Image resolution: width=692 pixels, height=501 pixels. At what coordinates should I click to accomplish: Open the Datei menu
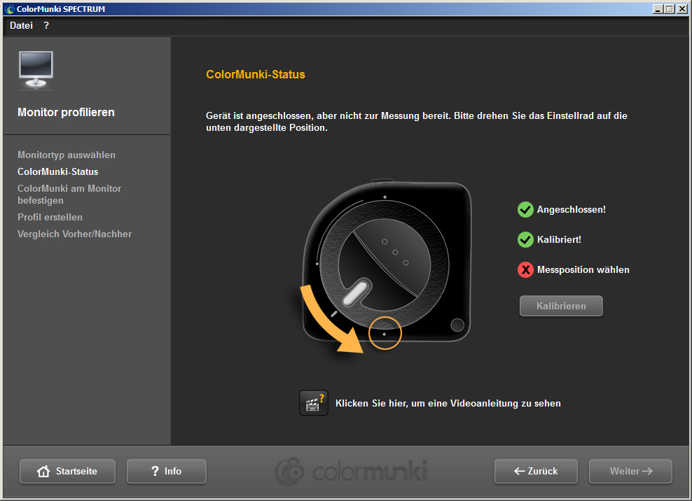tap(21, 26)
